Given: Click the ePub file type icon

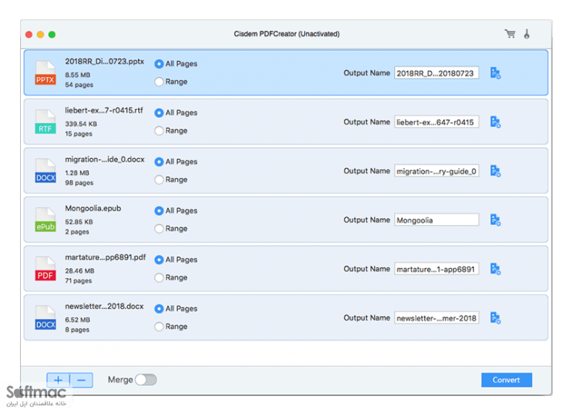Looking at the screenshot, I should (45, 220).
